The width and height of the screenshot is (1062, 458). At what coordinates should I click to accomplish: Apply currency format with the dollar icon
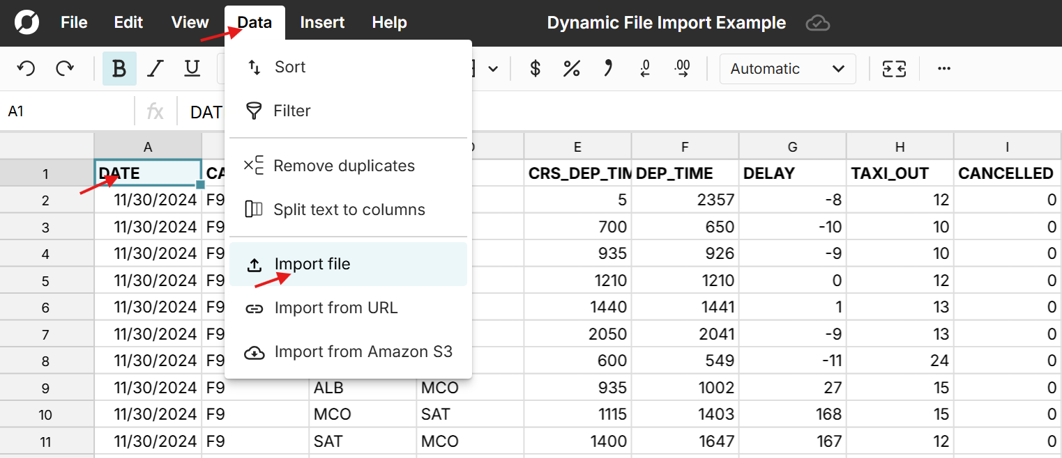(x=533, y=68)
